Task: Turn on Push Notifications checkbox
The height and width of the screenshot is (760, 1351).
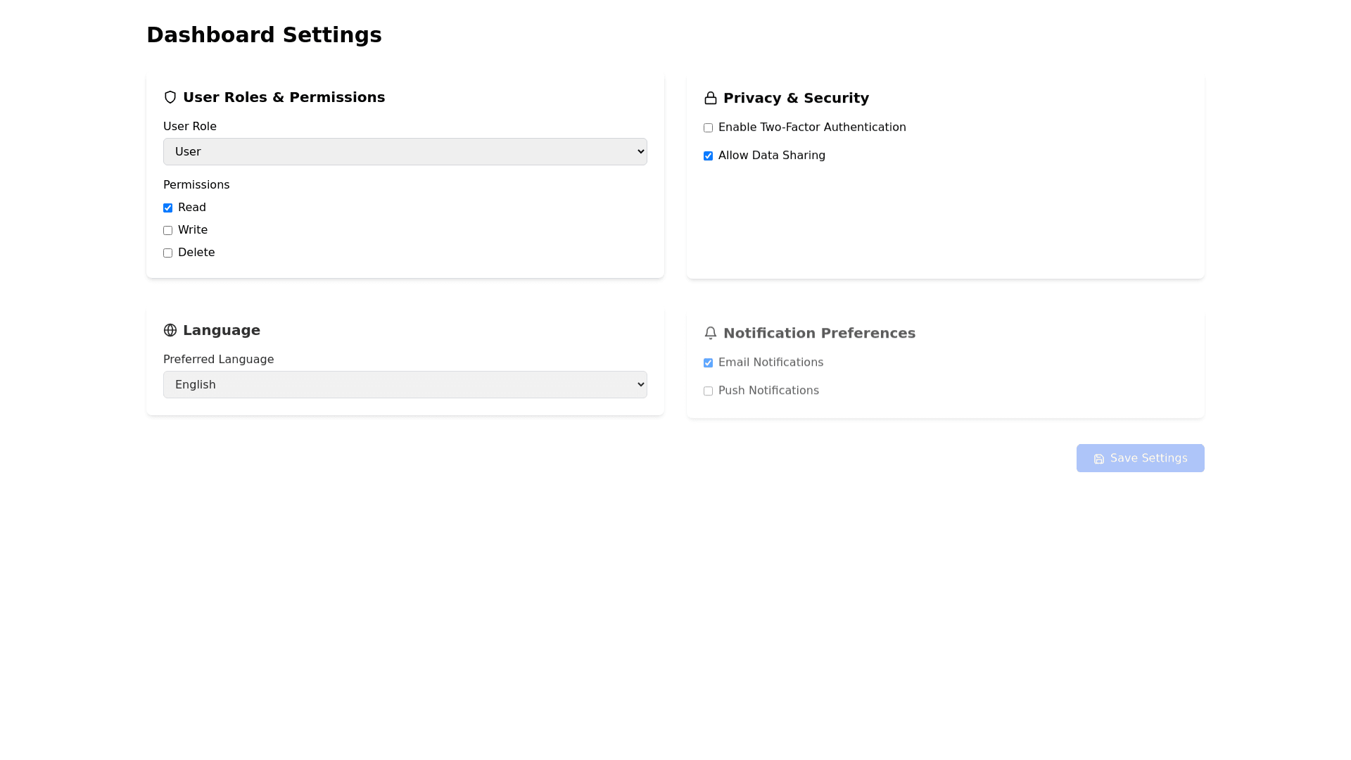Action: 708,391
